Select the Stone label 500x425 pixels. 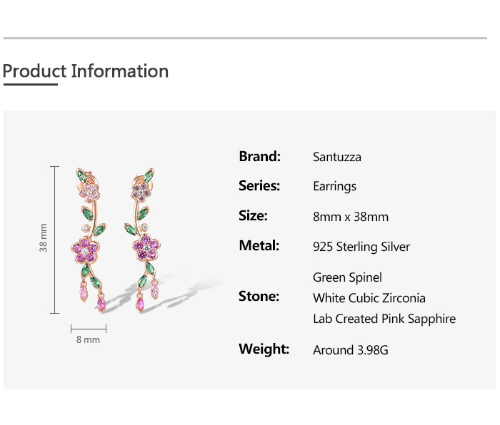pos(259,297)
